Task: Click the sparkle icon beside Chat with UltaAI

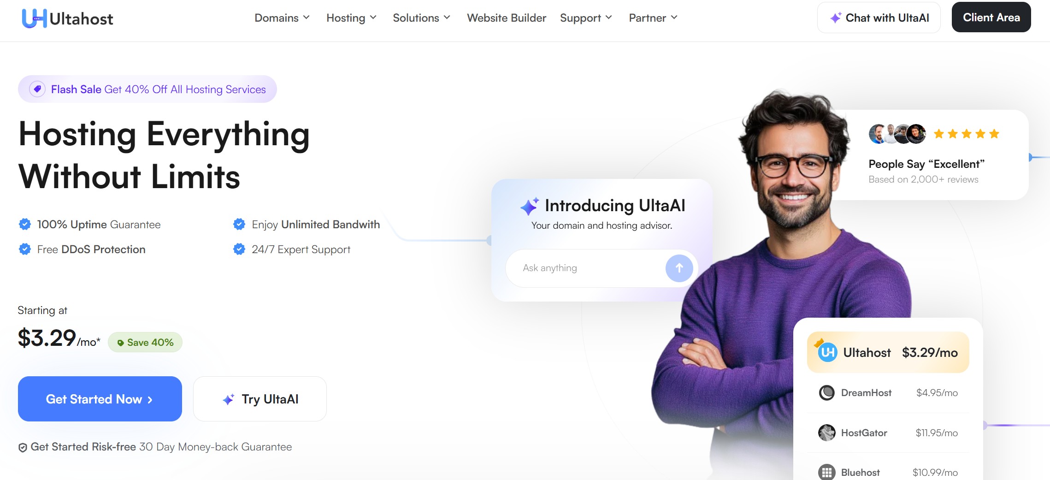Action: point(836,18)
